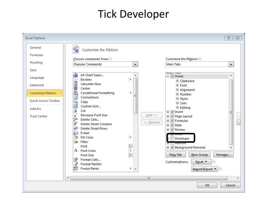Uncheck the Background Removal checkbox

pos(172,147)
